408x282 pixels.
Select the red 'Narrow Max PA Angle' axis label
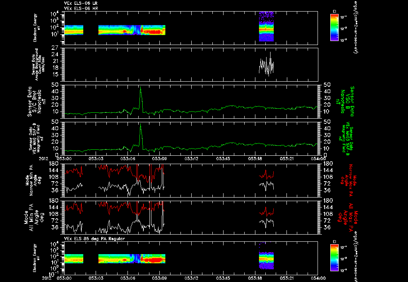click(349, 180)
